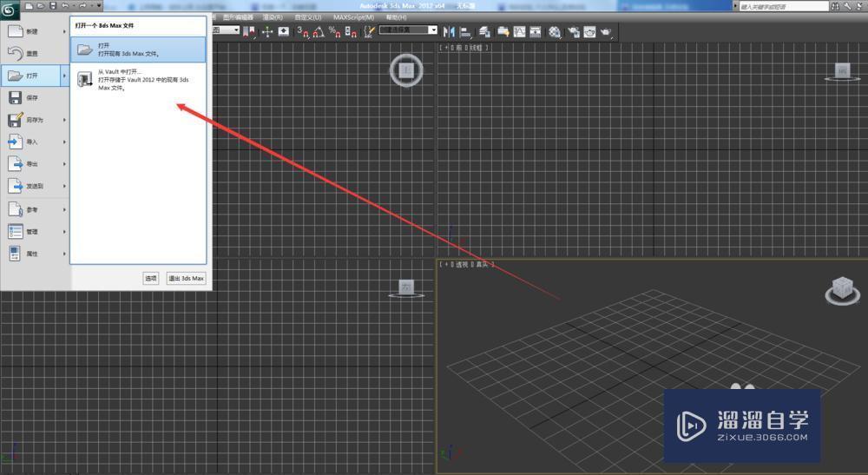This screenshot has height=475, width=868.
Task: Open the Material Editor icon
Action: (x=555, y=31)
